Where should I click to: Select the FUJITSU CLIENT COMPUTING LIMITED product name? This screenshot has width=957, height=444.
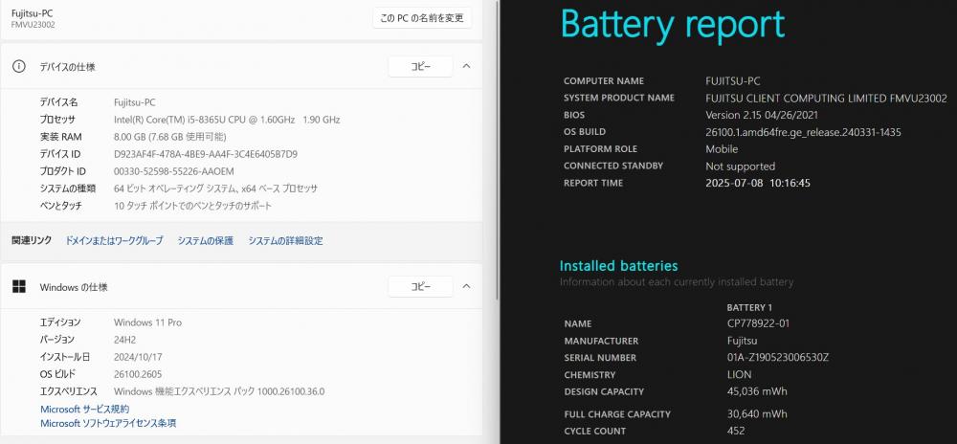coord(827,99)
